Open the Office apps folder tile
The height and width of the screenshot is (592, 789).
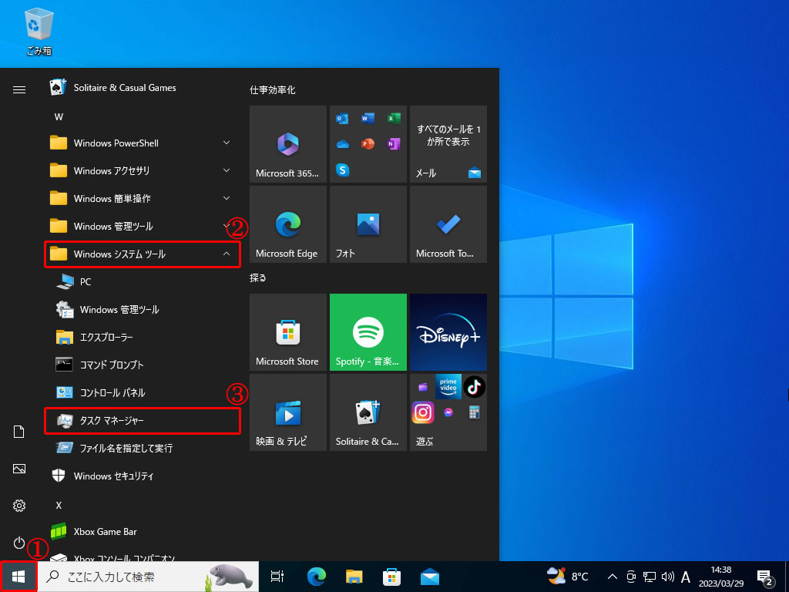click(368, 144)
